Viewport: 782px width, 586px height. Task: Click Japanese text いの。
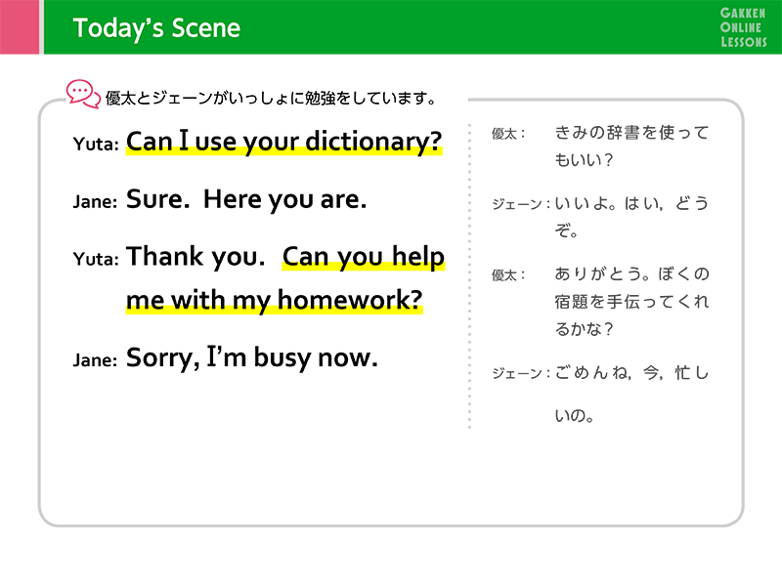point(575,416)
